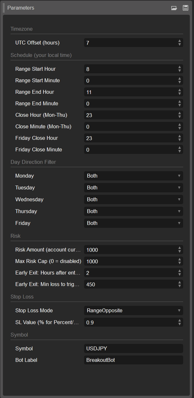Click the Early Exit min loss field
The height and width of the screenshot is (398, 194).
130,284
